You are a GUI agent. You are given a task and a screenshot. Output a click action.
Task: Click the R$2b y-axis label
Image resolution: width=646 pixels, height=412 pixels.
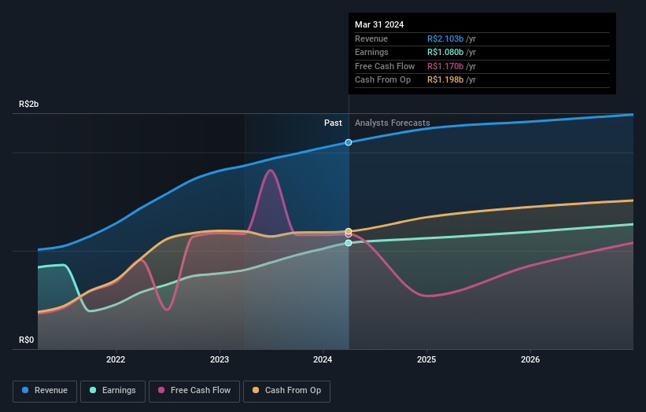click(29, 104)
